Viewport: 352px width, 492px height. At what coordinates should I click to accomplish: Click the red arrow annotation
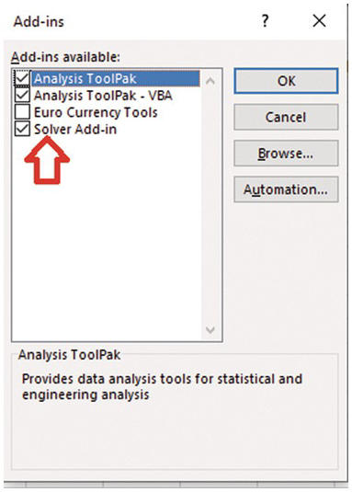tap(47, 160)
